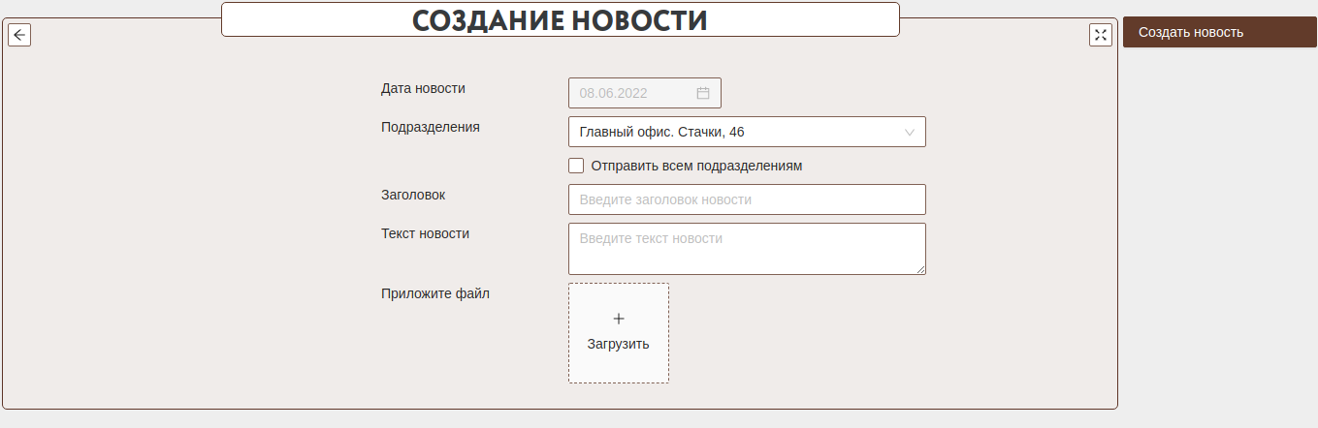This screenshot has width=1318, height=428.
Task: Click the 'Загрузить' upload text
Action: coord(618,344)
